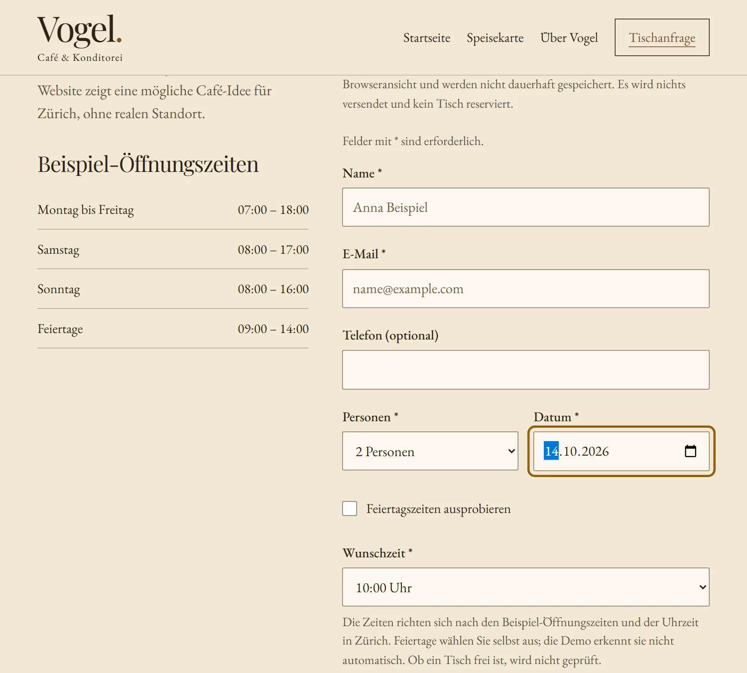Screen dimensions: 747x673
Task: Focus the E-Mail input field
Action: coord(526,289)
